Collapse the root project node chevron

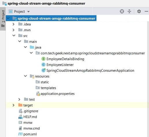pyautogui.click(x=8, y=18)
